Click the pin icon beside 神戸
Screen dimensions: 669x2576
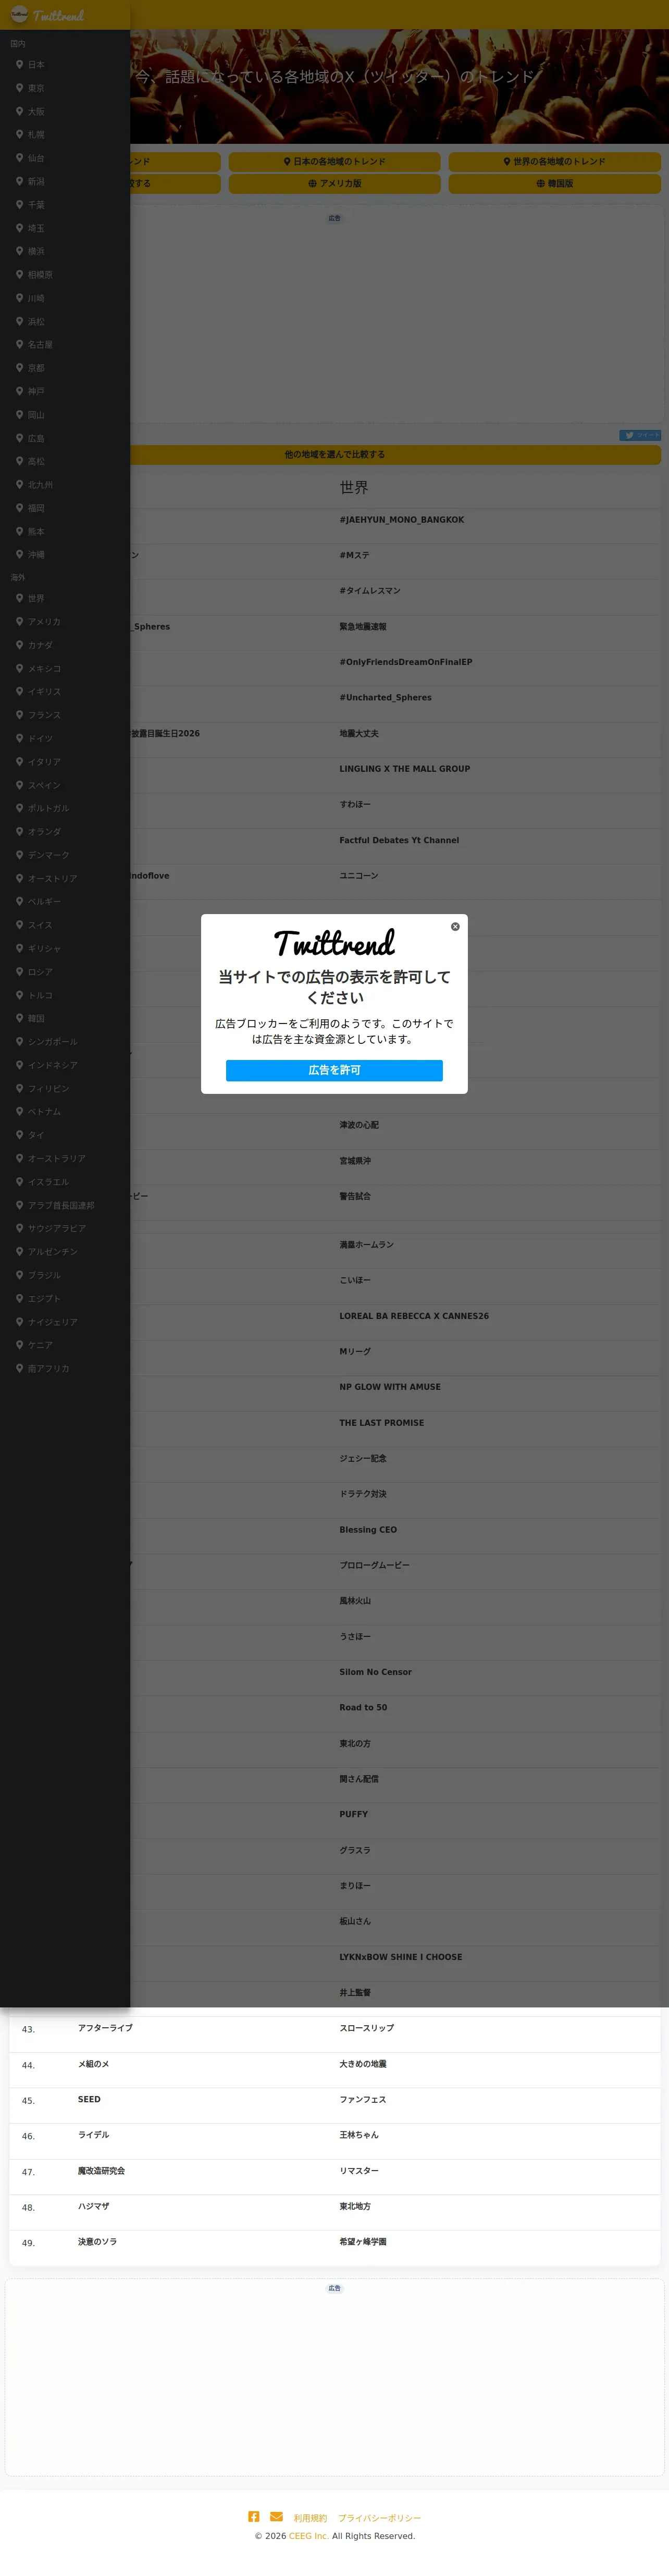click(x=19, y=391)
